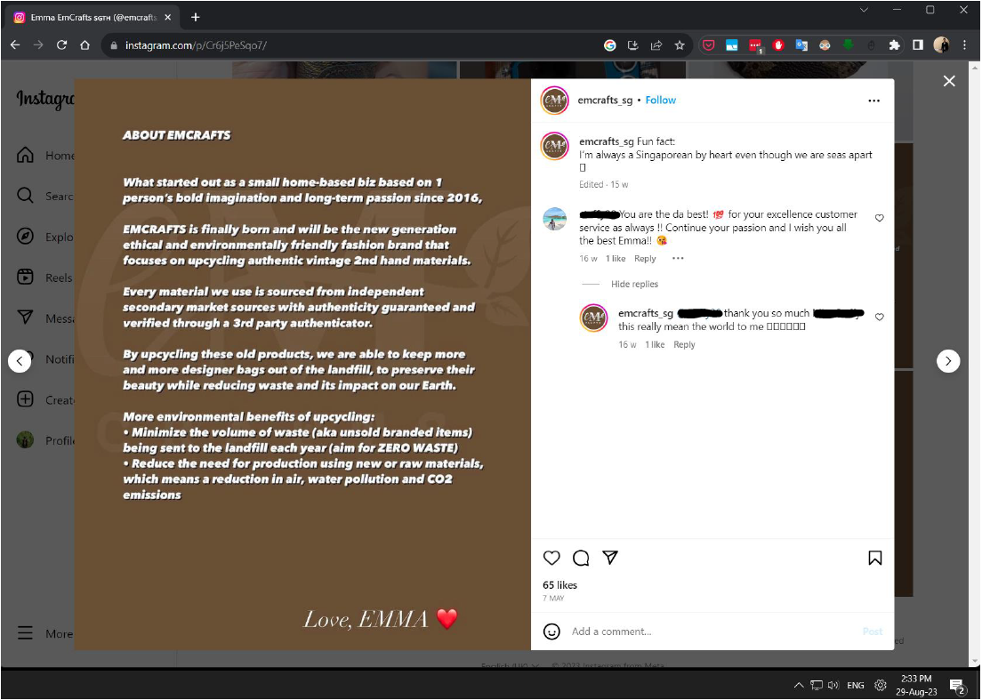Follow emcrafts_sg account
Viewport: 982px width, 700px height.
(x=661, y=101)
